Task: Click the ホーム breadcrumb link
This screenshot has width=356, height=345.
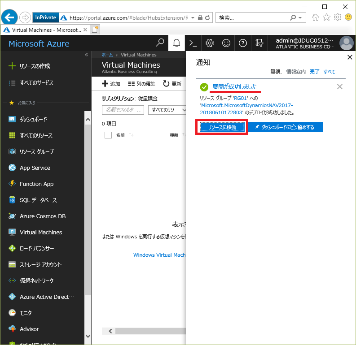Action: click(107, 55)
